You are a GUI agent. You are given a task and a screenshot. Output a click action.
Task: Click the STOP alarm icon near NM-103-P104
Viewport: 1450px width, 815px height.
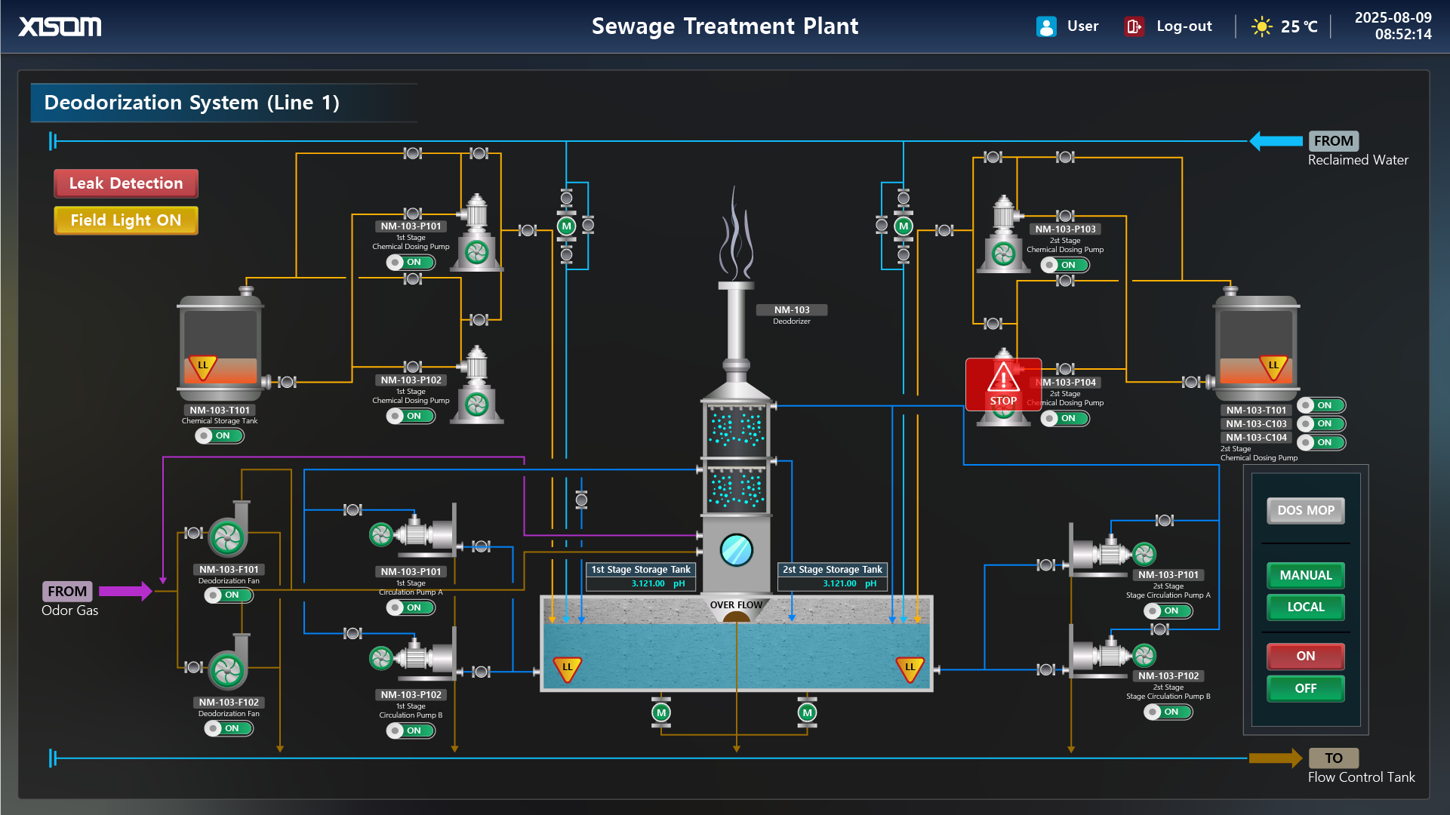tap(1002, 385)
